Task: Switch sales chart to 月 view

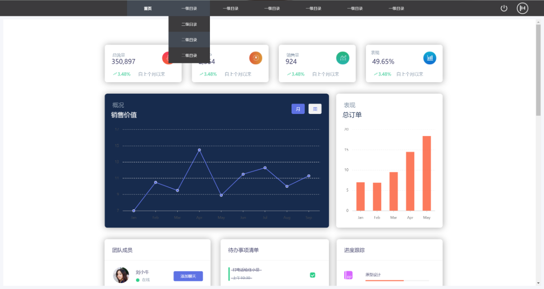Action: (x=298, y=109)
